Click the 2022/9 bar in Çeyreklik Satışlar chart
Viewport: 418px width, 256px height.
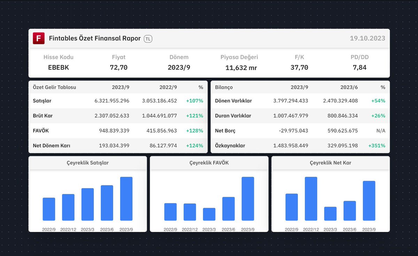[x=49, y=209]
